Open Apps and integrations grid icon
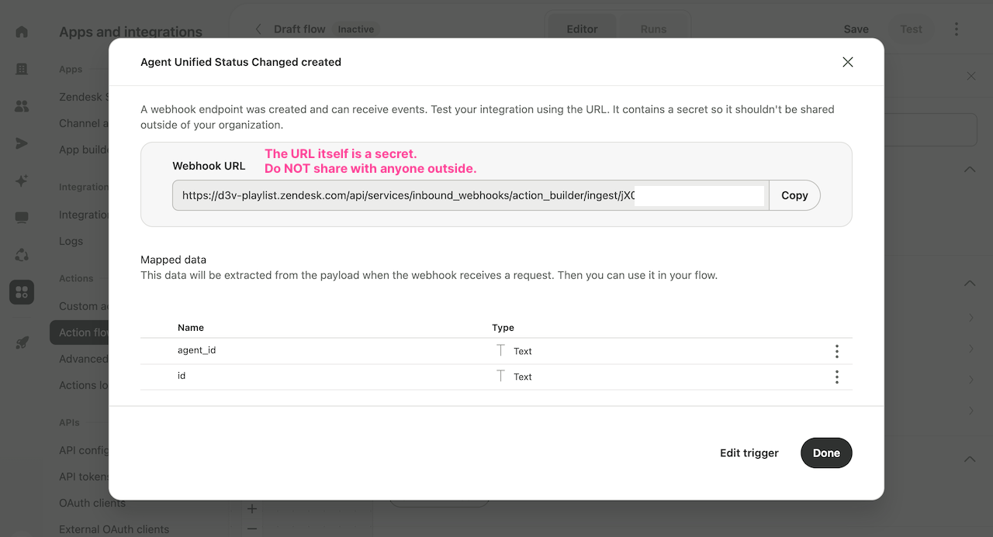Viewport: 993px width, 537px height. 22,292
